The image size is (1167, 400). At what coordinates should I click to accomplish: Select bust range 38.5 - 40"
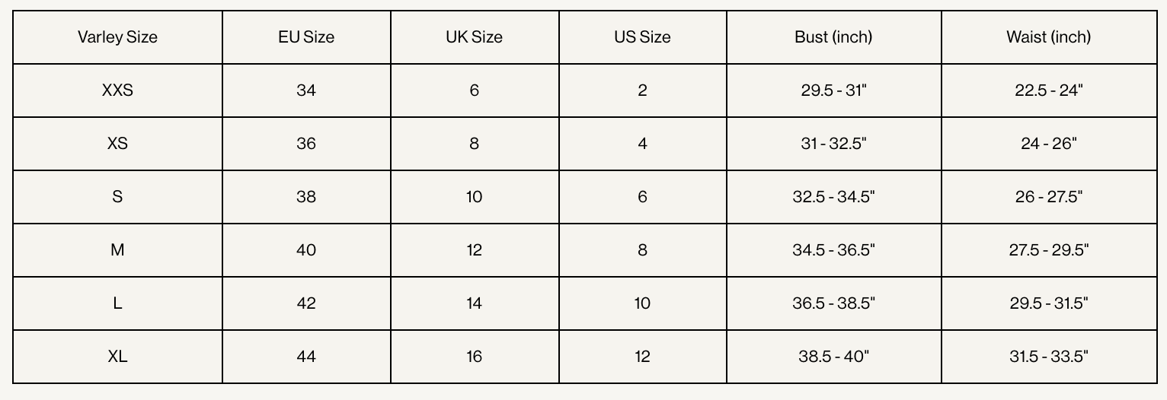point(833,357)
